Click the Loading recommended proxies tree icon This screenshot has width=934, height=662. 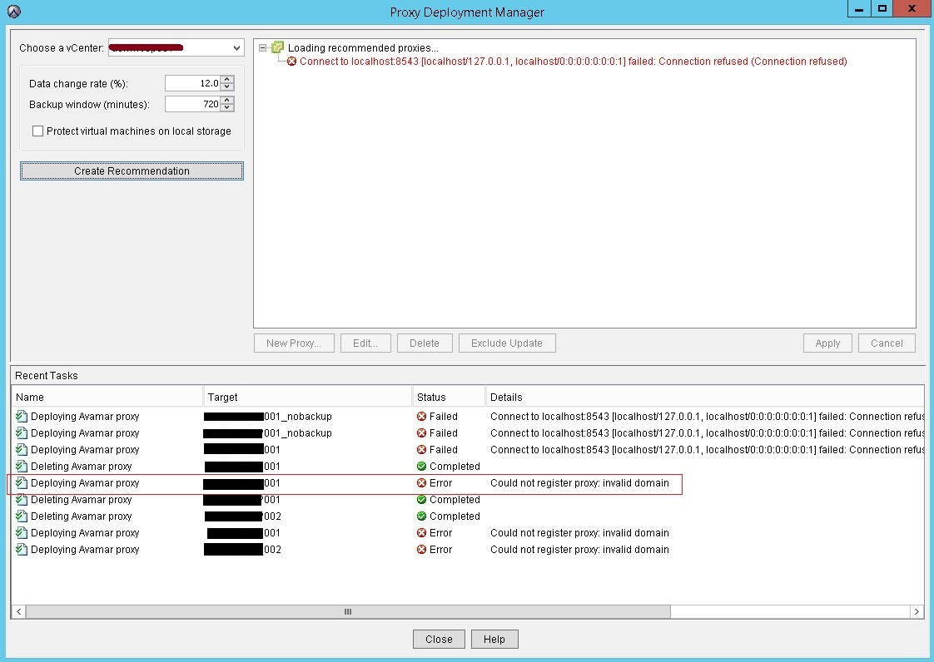(x=277, y=47)
